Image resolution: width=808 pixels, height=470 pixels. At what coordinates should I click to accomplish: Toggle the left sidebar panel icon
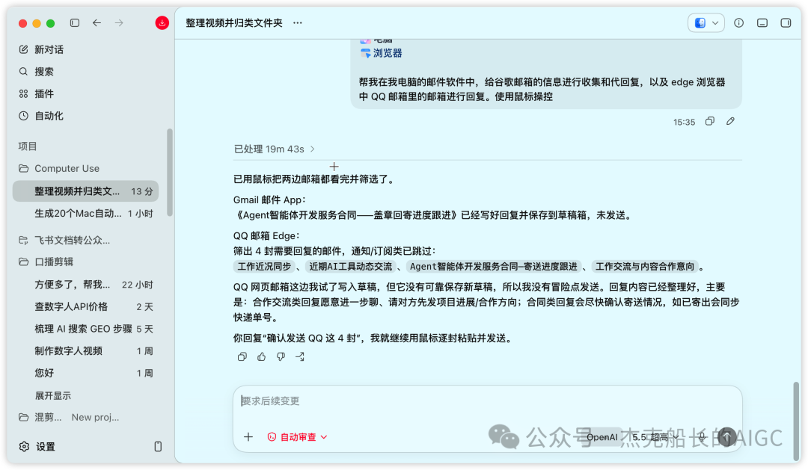75,22
